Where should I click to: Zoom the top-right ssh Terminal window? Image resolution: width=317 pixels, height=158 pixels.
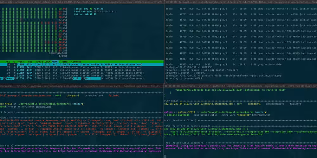(175, 2)
